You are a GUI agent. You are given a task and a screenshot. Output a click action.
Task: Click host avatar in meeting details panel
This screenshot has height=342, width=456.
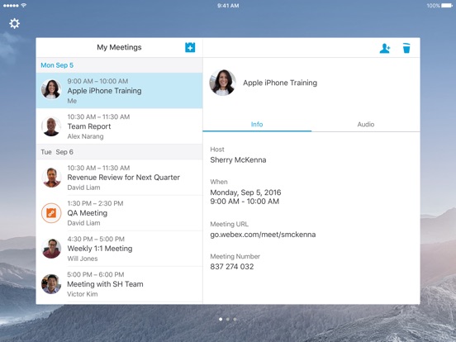click(x=222, y=83)
